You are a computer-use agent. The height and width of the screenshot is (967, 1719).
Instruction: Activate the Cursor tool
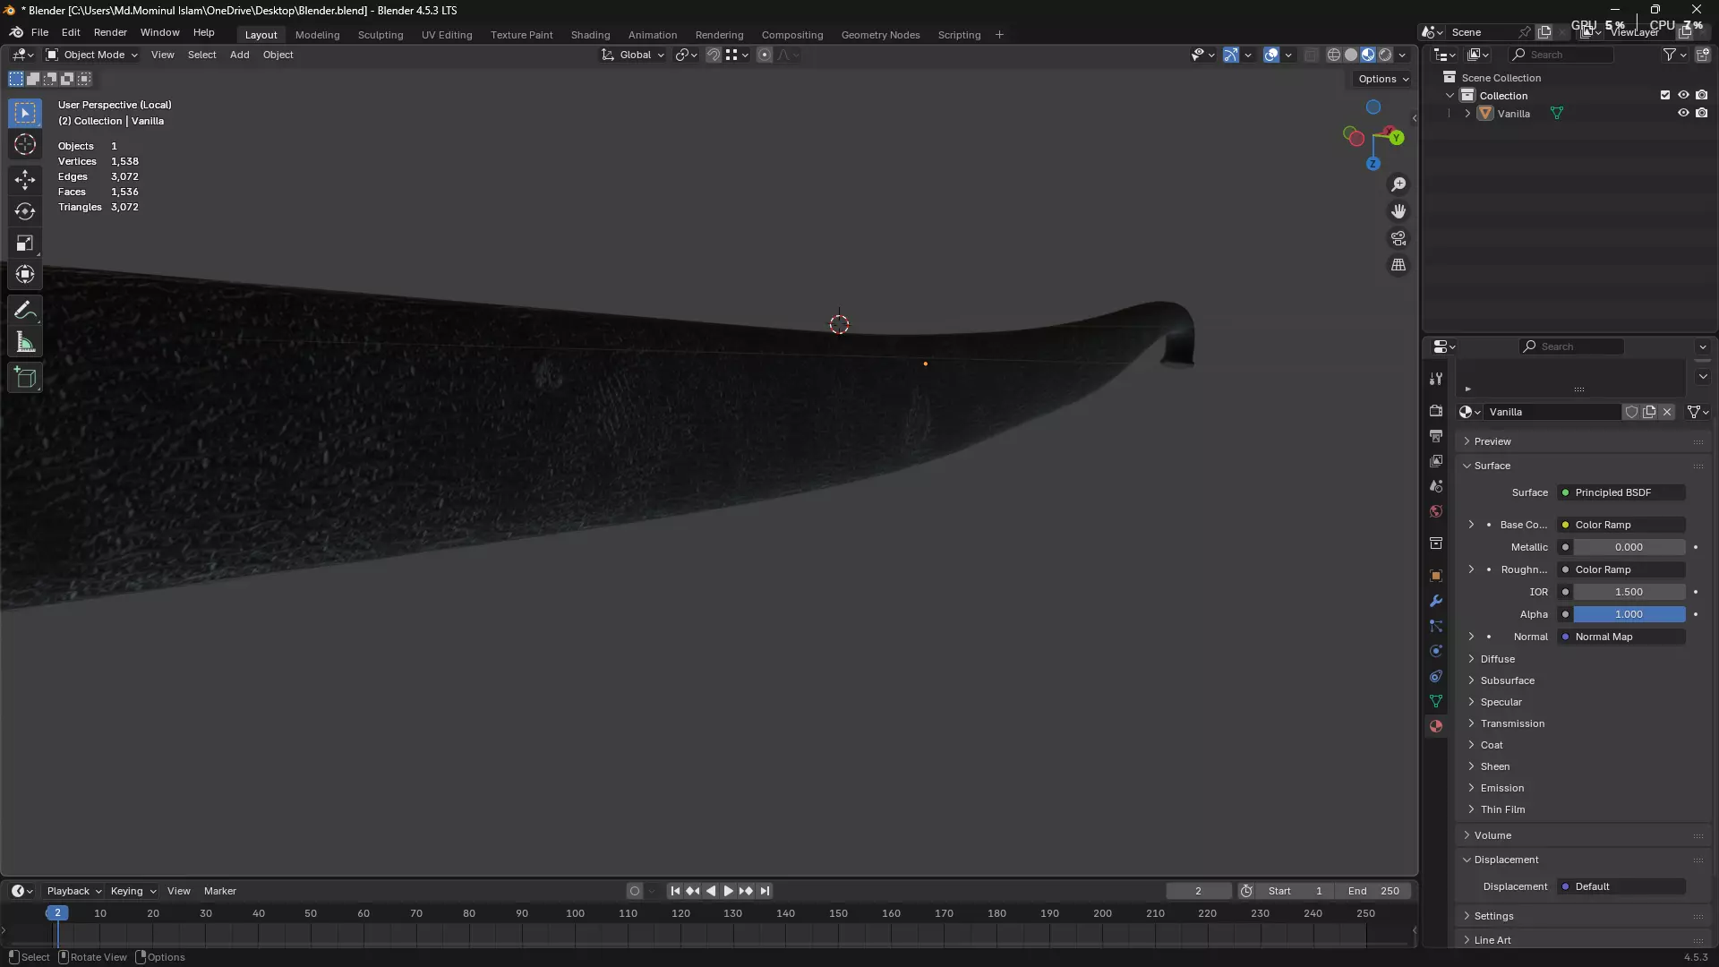[25, 145]
